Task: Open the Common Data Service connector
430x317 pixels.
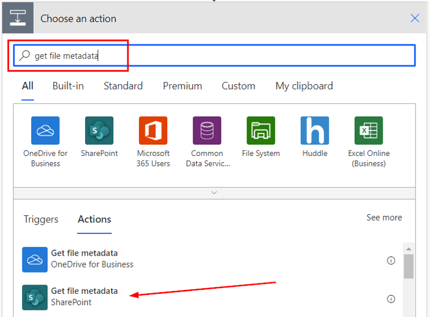Action: click(x=207, y=130)
